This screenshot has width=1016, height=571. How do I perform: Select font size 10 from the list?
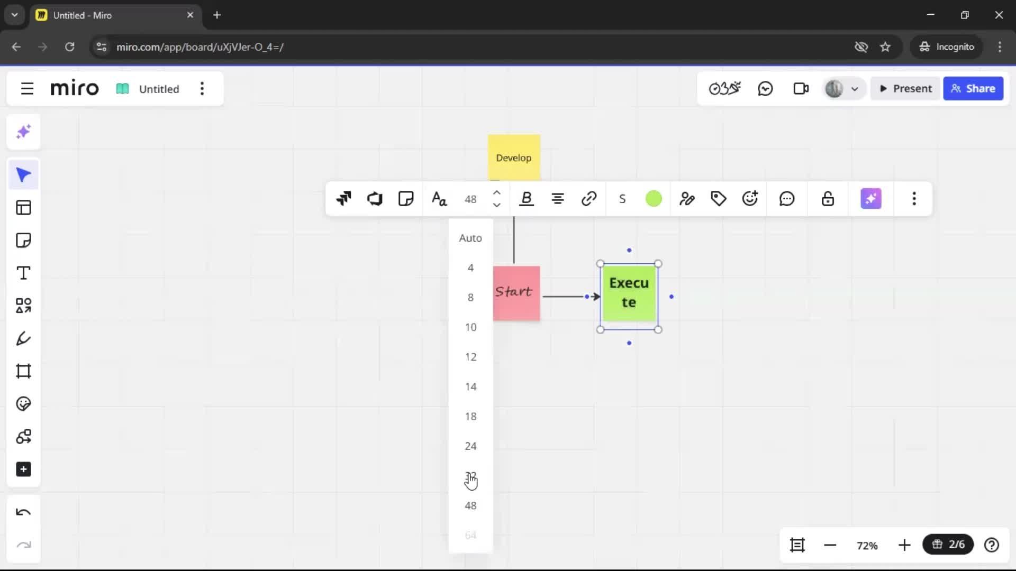(x=470, y=327)
